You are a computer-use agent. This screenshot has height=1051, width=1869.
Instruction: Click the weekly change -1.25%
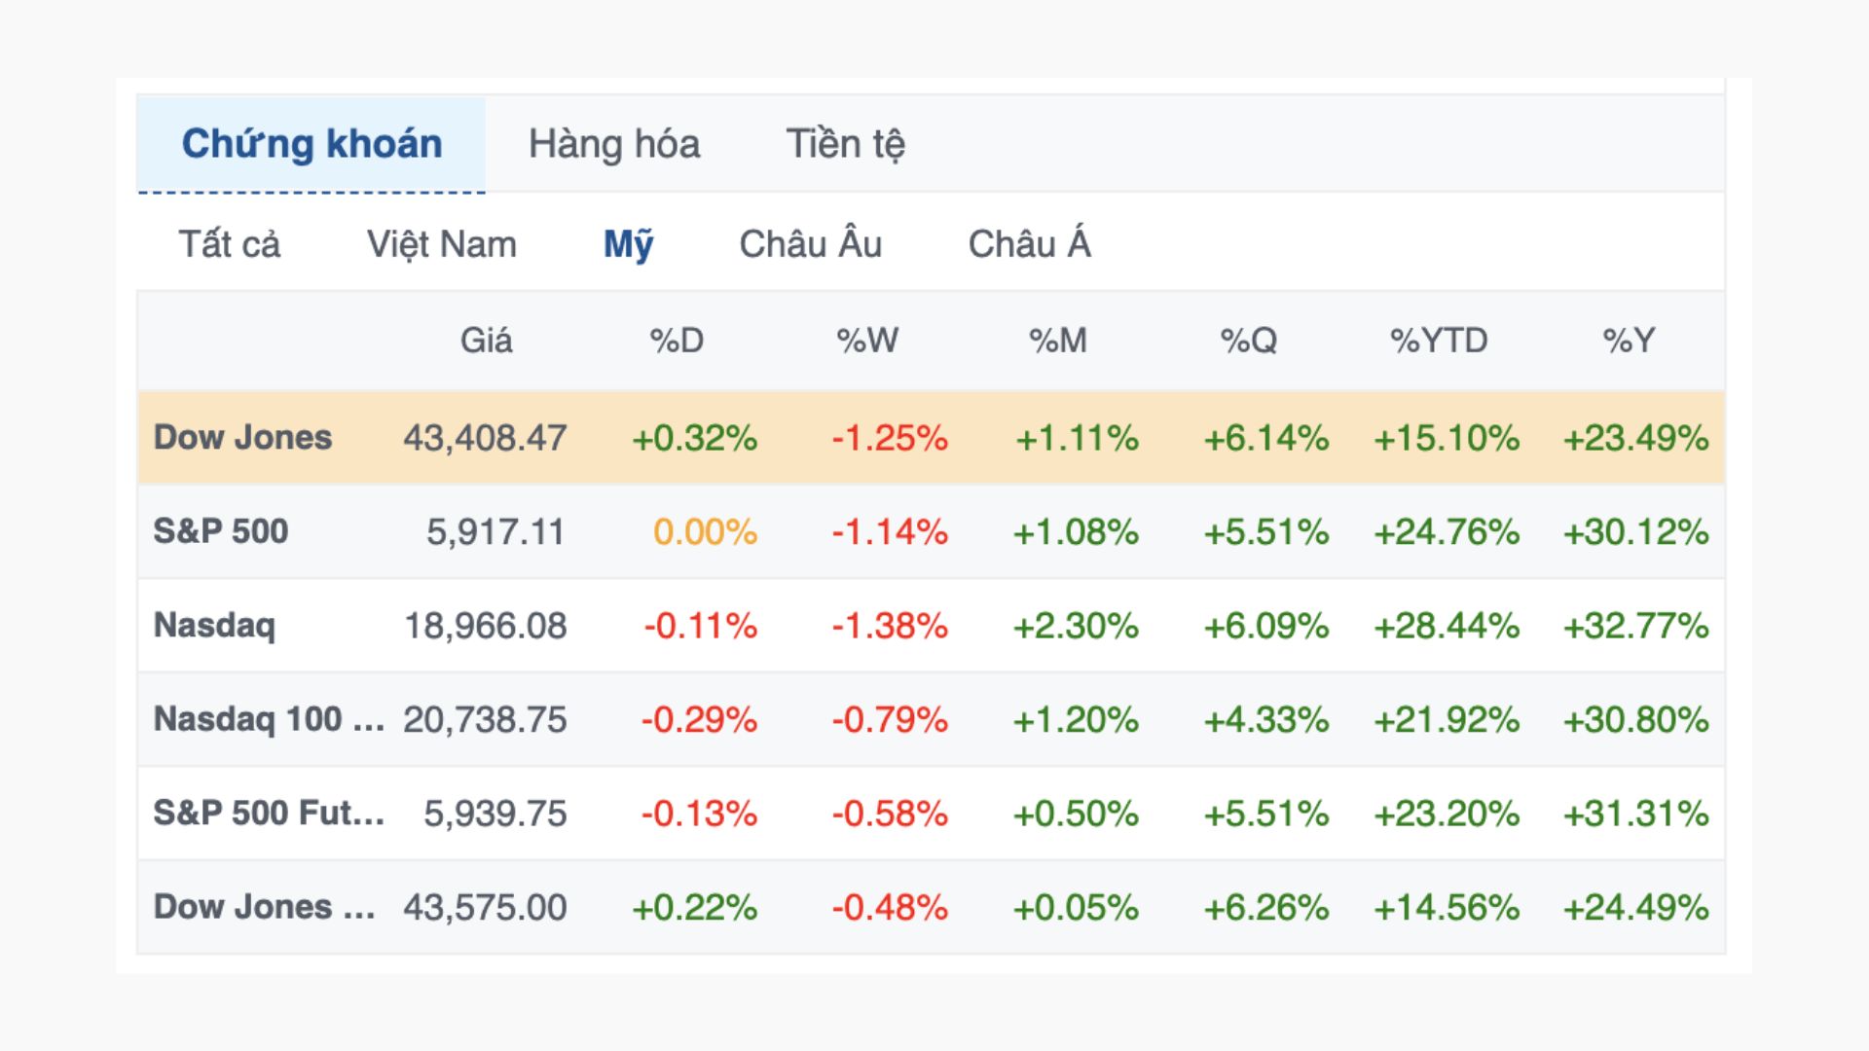890,438
